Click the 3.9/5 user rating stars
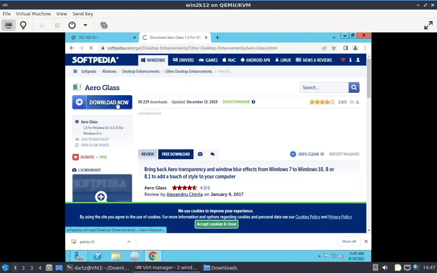The image size is (437, 273). [x=322, y=102]
